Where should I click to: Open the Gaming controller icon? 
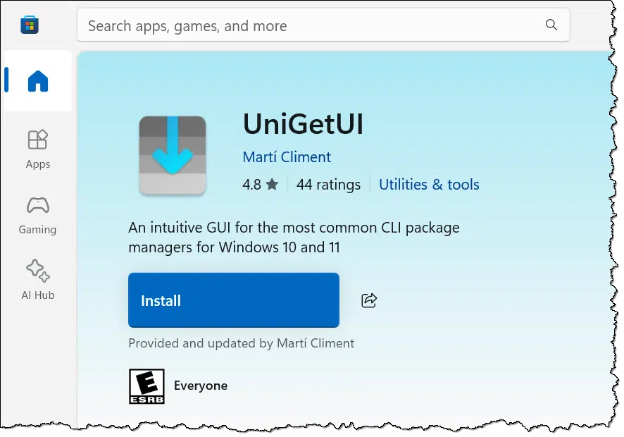(37, 206)
